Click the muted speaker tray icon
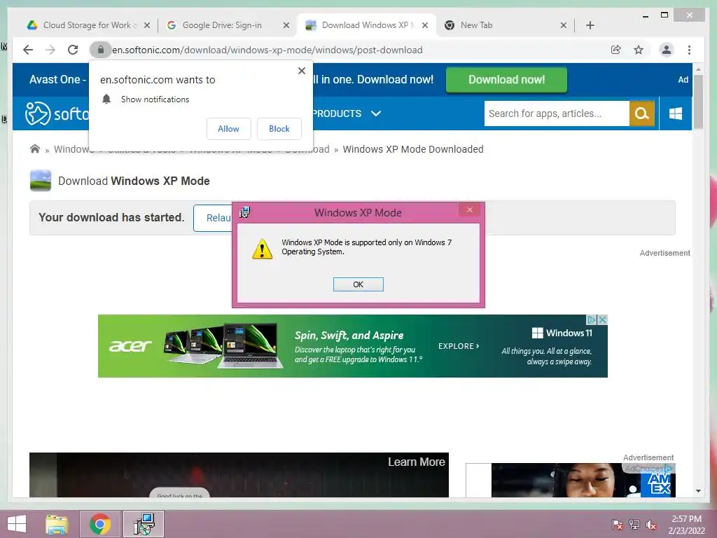717x538 pixels. [x=651, y=525]
